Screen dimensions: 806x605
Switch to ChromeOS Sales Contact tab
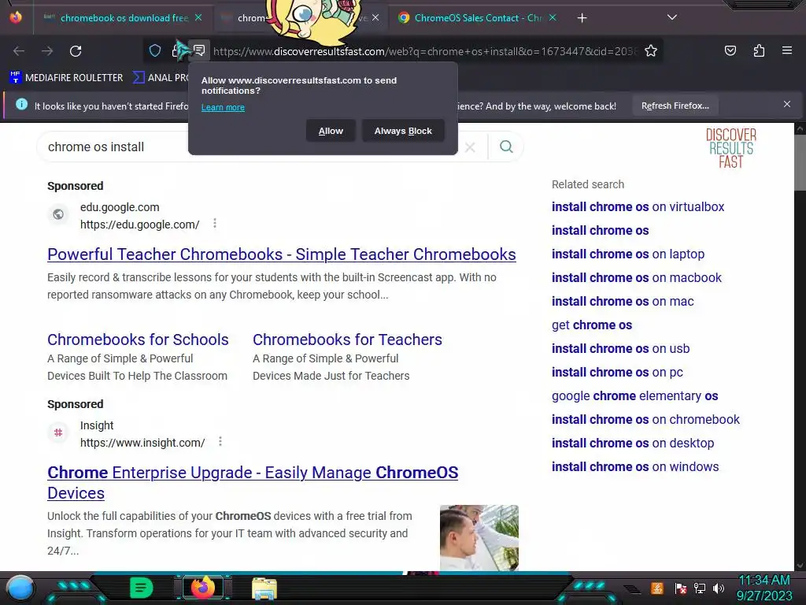point(478,18)
